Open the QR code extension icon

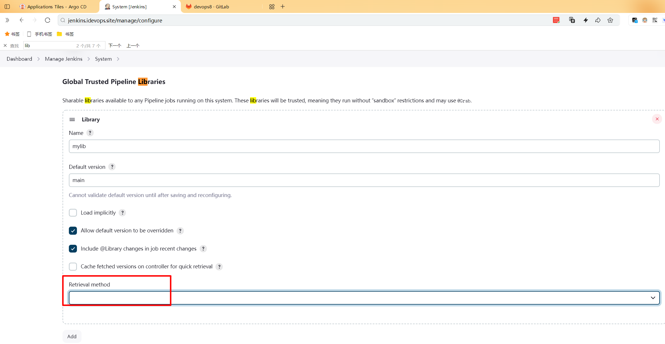click(x=655, y=20)
